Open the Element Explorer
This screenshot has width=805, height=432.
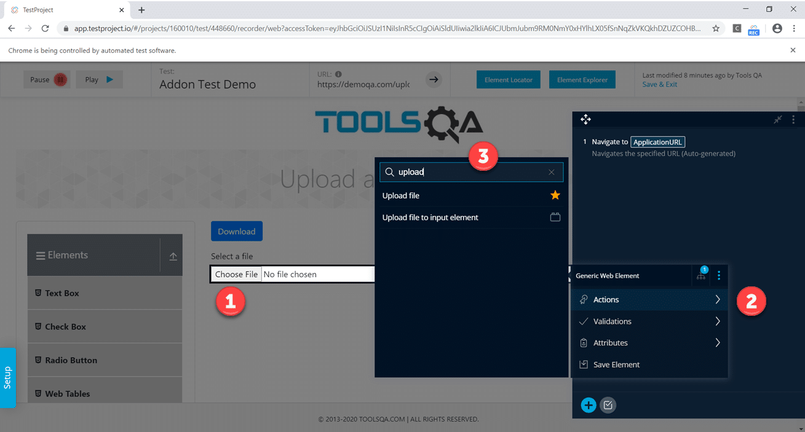[x=582, y=79]
